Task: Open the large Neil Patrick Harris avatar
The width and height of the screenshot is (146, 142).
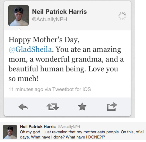Action: coord(19,15)
